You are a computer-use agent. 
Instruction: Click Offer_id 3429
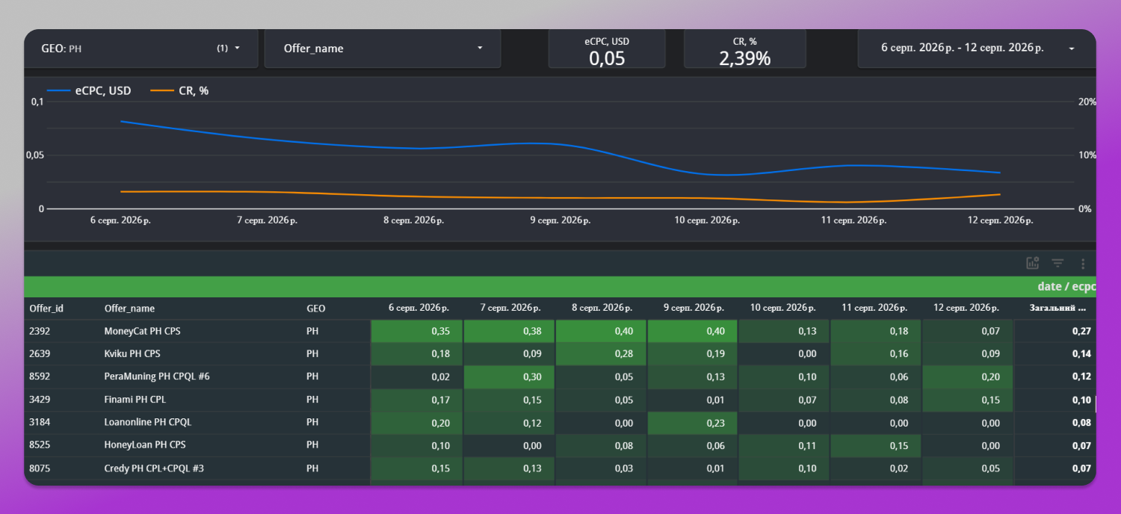click(40, 400)
